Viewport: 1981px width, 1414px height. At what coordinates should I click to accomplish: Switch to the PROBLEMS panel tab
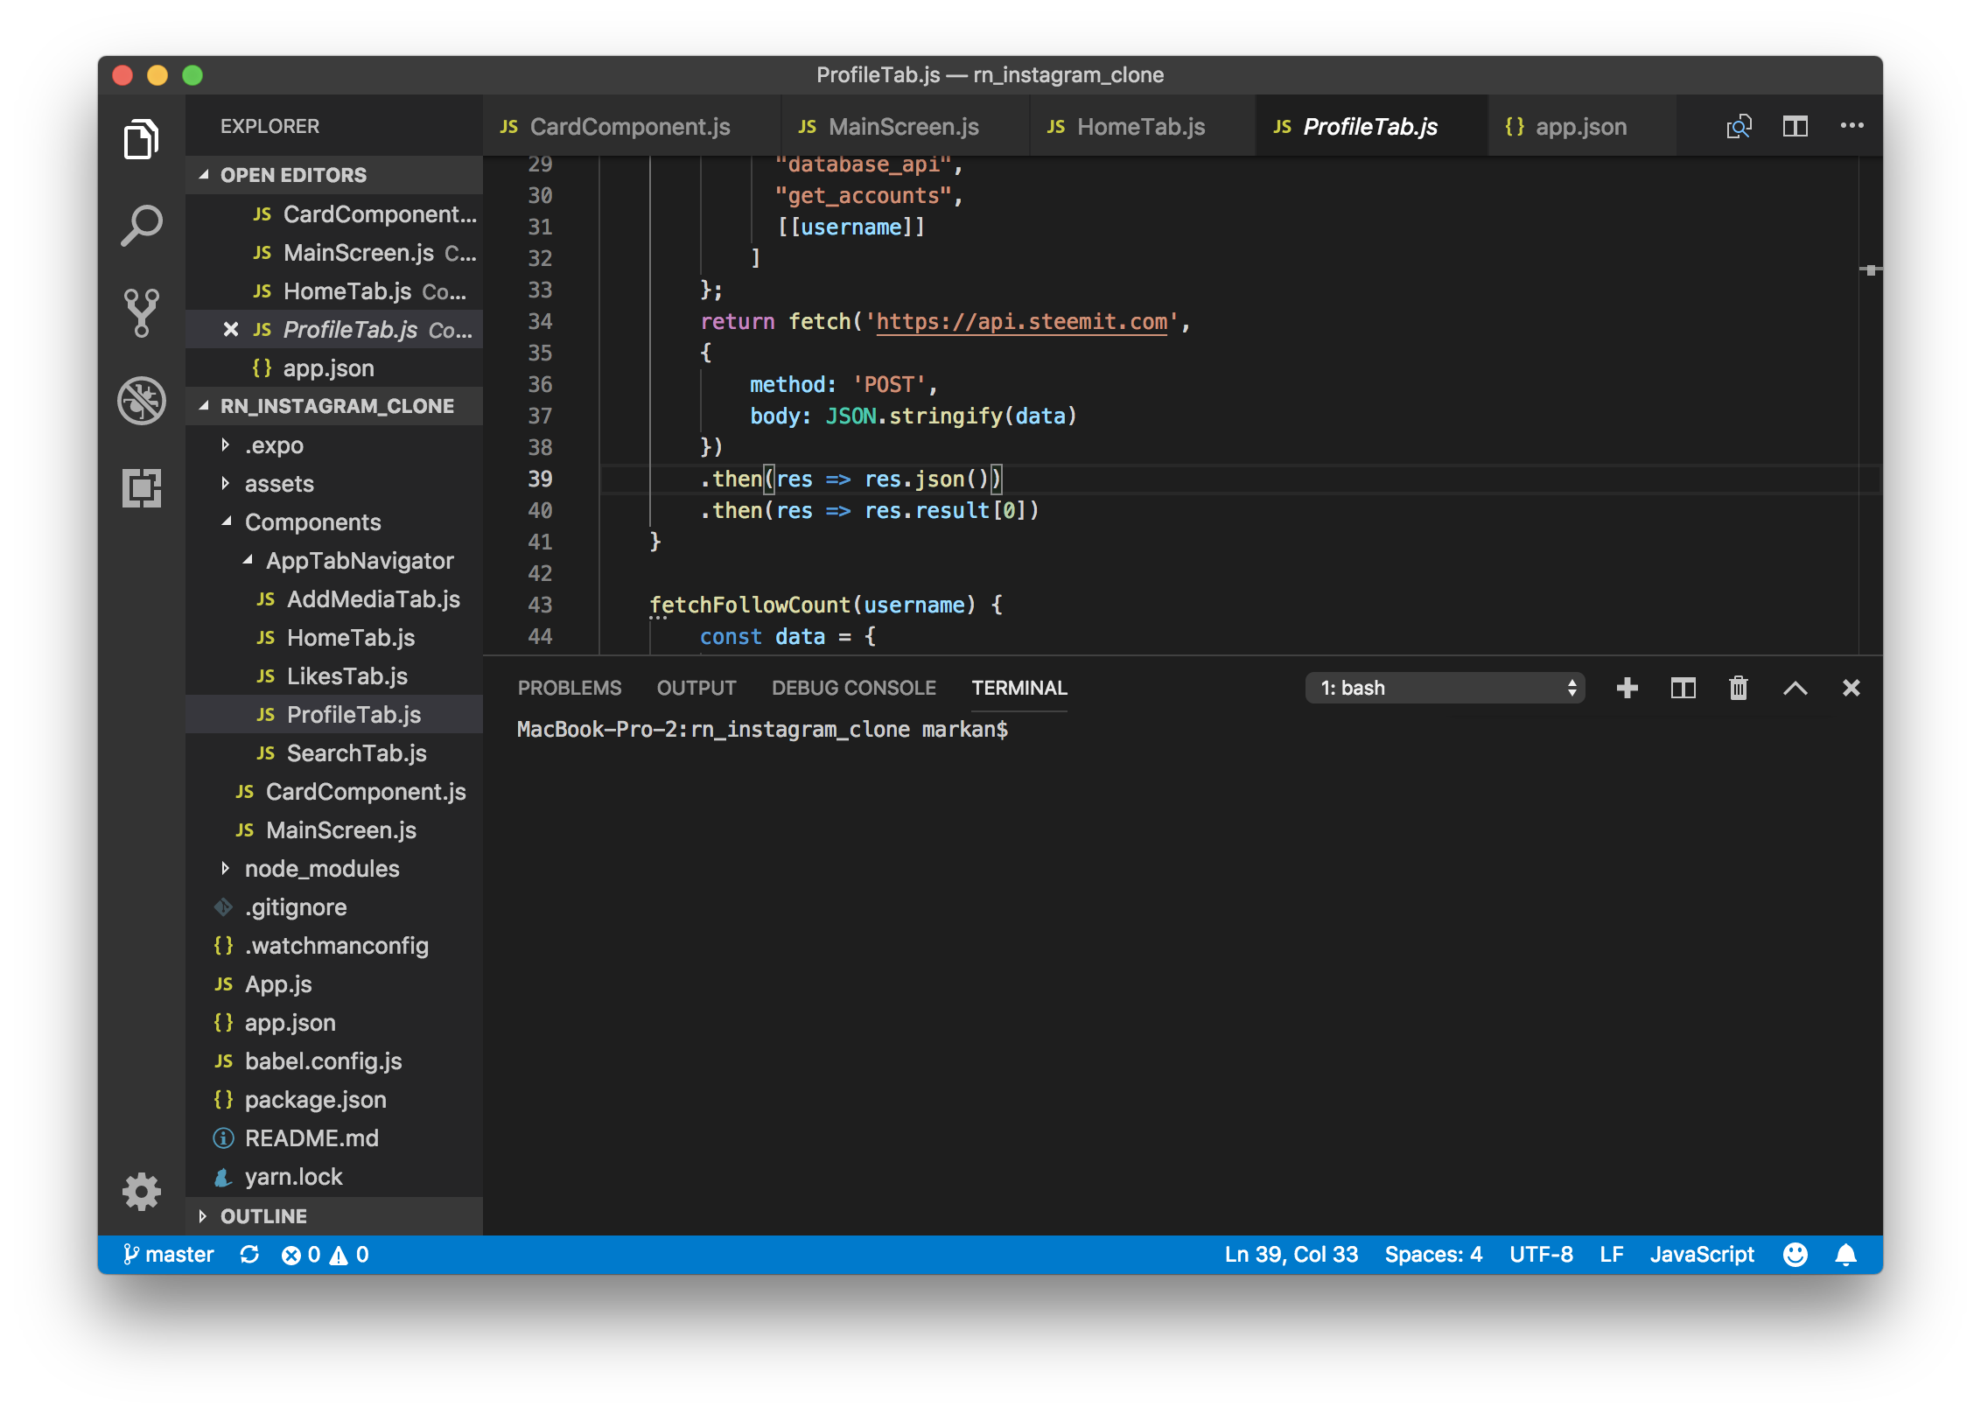point(569,689)
